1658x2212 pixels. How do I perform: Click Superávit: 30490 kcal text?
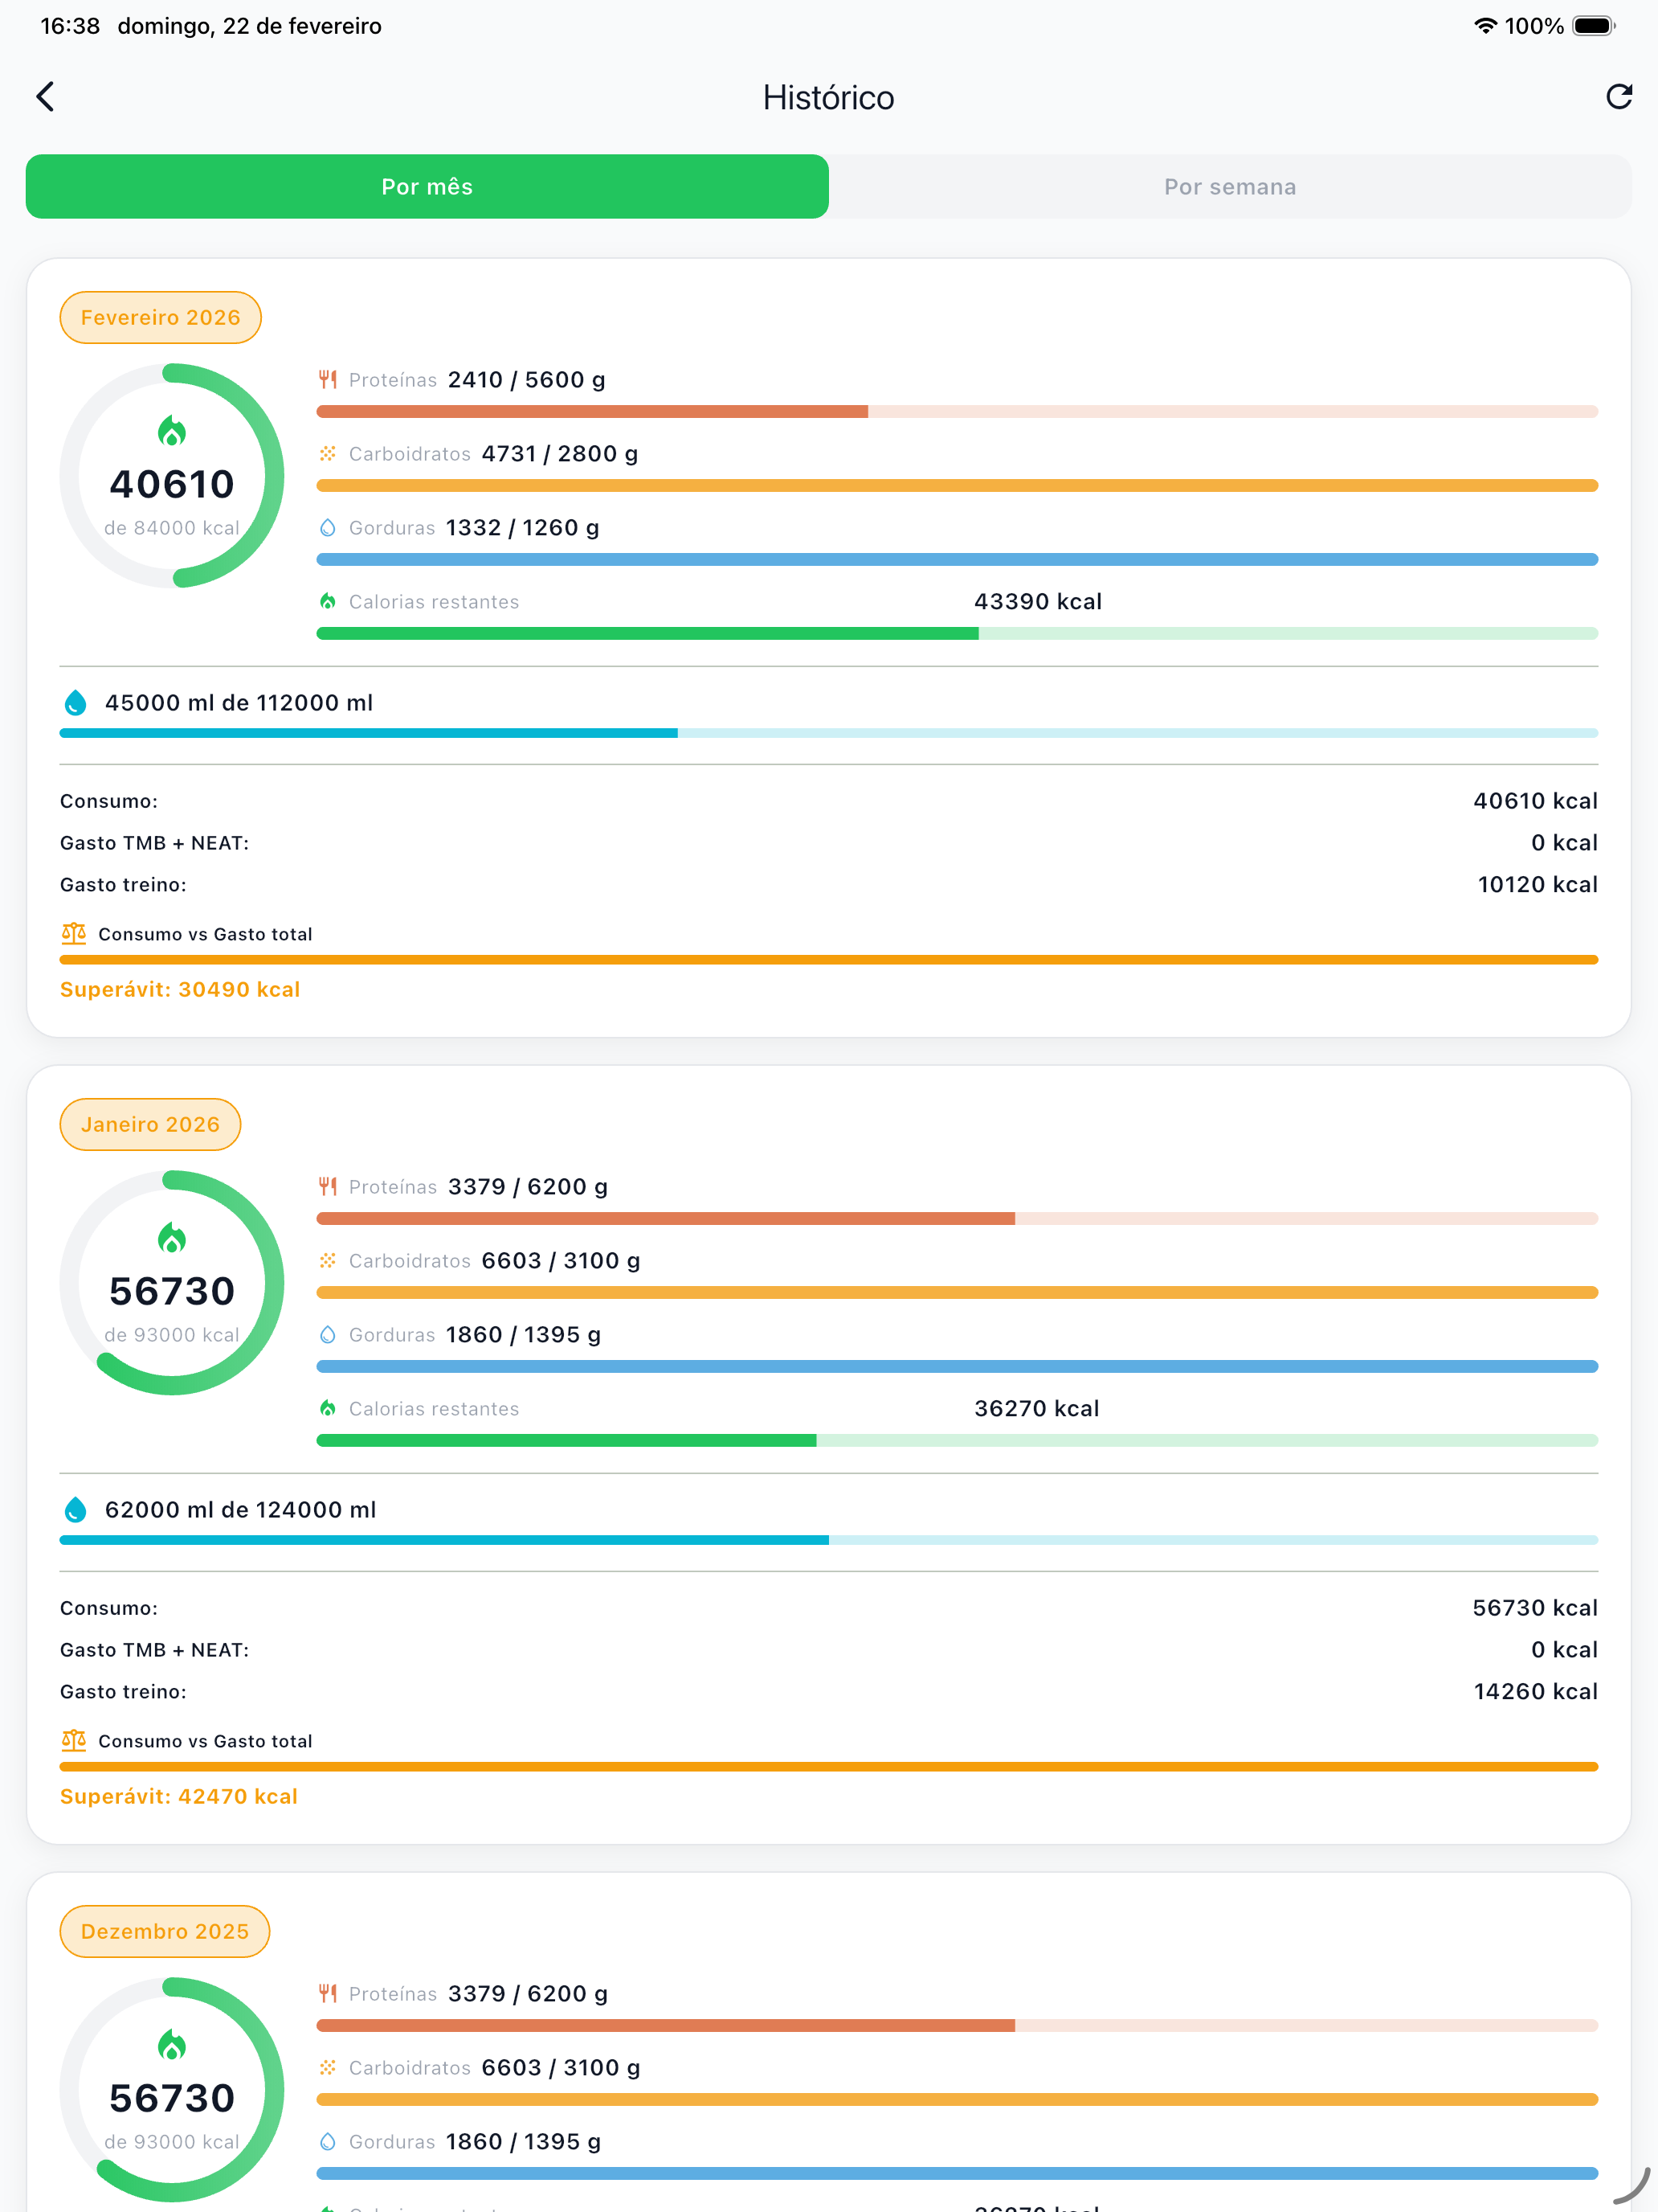pos(180,989)
